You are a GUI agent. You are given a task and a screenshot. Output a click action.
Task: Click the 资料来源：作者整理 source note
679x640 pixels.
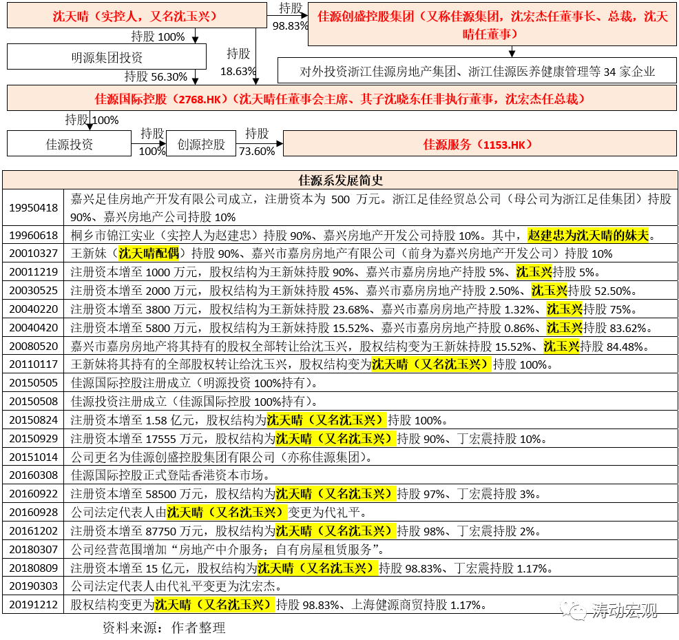pos(163,628)
